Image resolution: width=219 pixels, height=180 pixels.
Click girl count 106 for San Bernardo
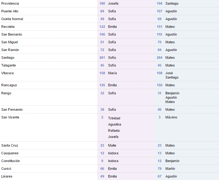coord(102,34)
